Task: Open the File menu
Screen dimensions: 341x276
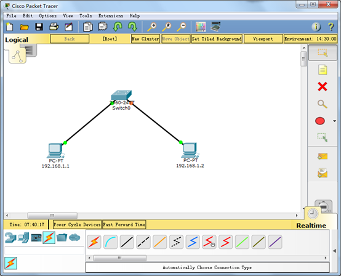Action: tap(11, 16)
